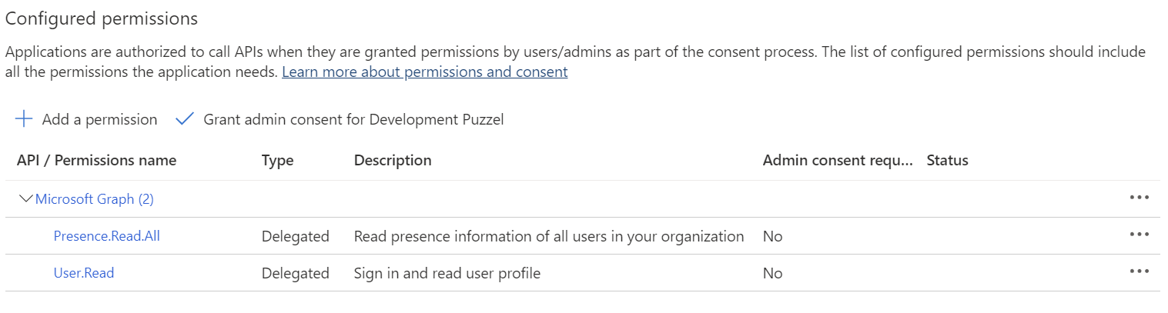The width and height of the screenshot is (1168, 313).
Task: Open the Presence.Read.All row ellipsis menu
Action: point(1139,235)
